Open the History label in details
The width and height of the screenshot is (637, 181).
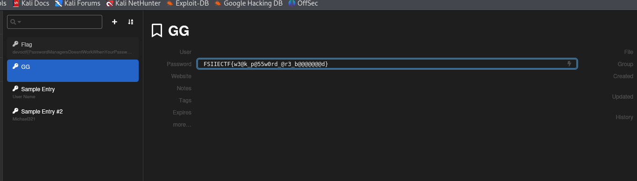pyautogui.click(x=624, y=117)
